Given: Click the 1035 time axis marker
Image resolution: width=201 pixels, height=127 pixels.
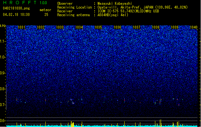Looking at the screenshot, I should (98, 27).
